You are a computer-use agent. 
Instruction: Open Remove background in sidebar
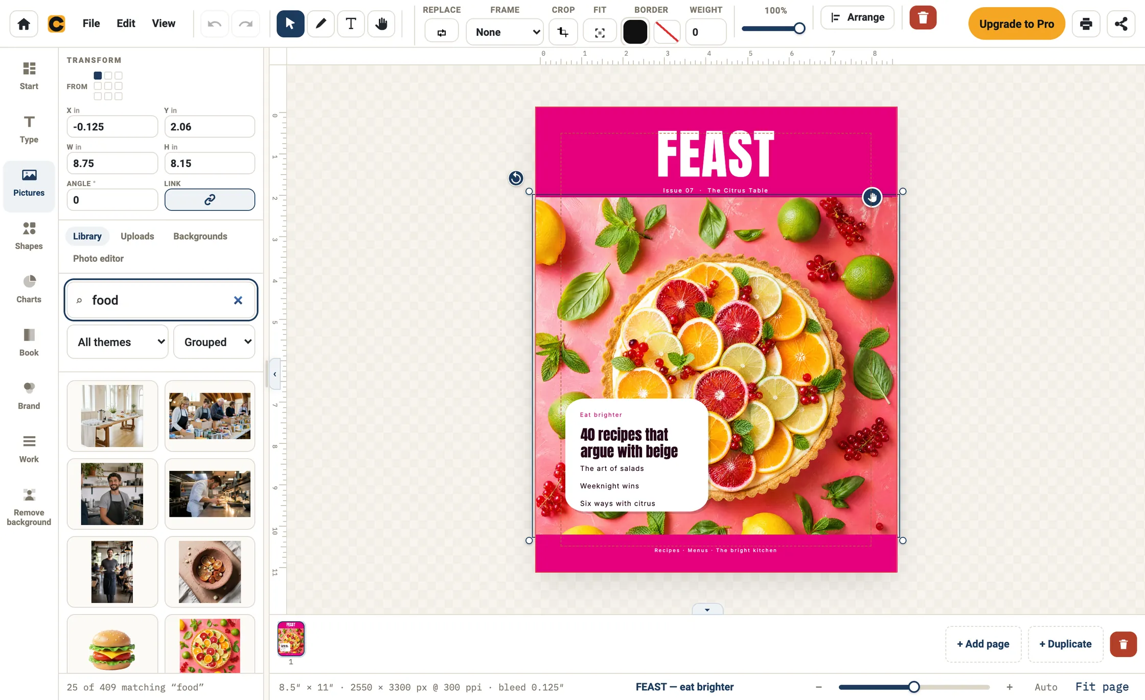click(29, 507)
